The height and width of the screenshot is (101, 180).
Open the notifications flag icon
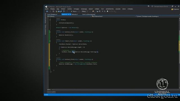[x=149, y=6]
